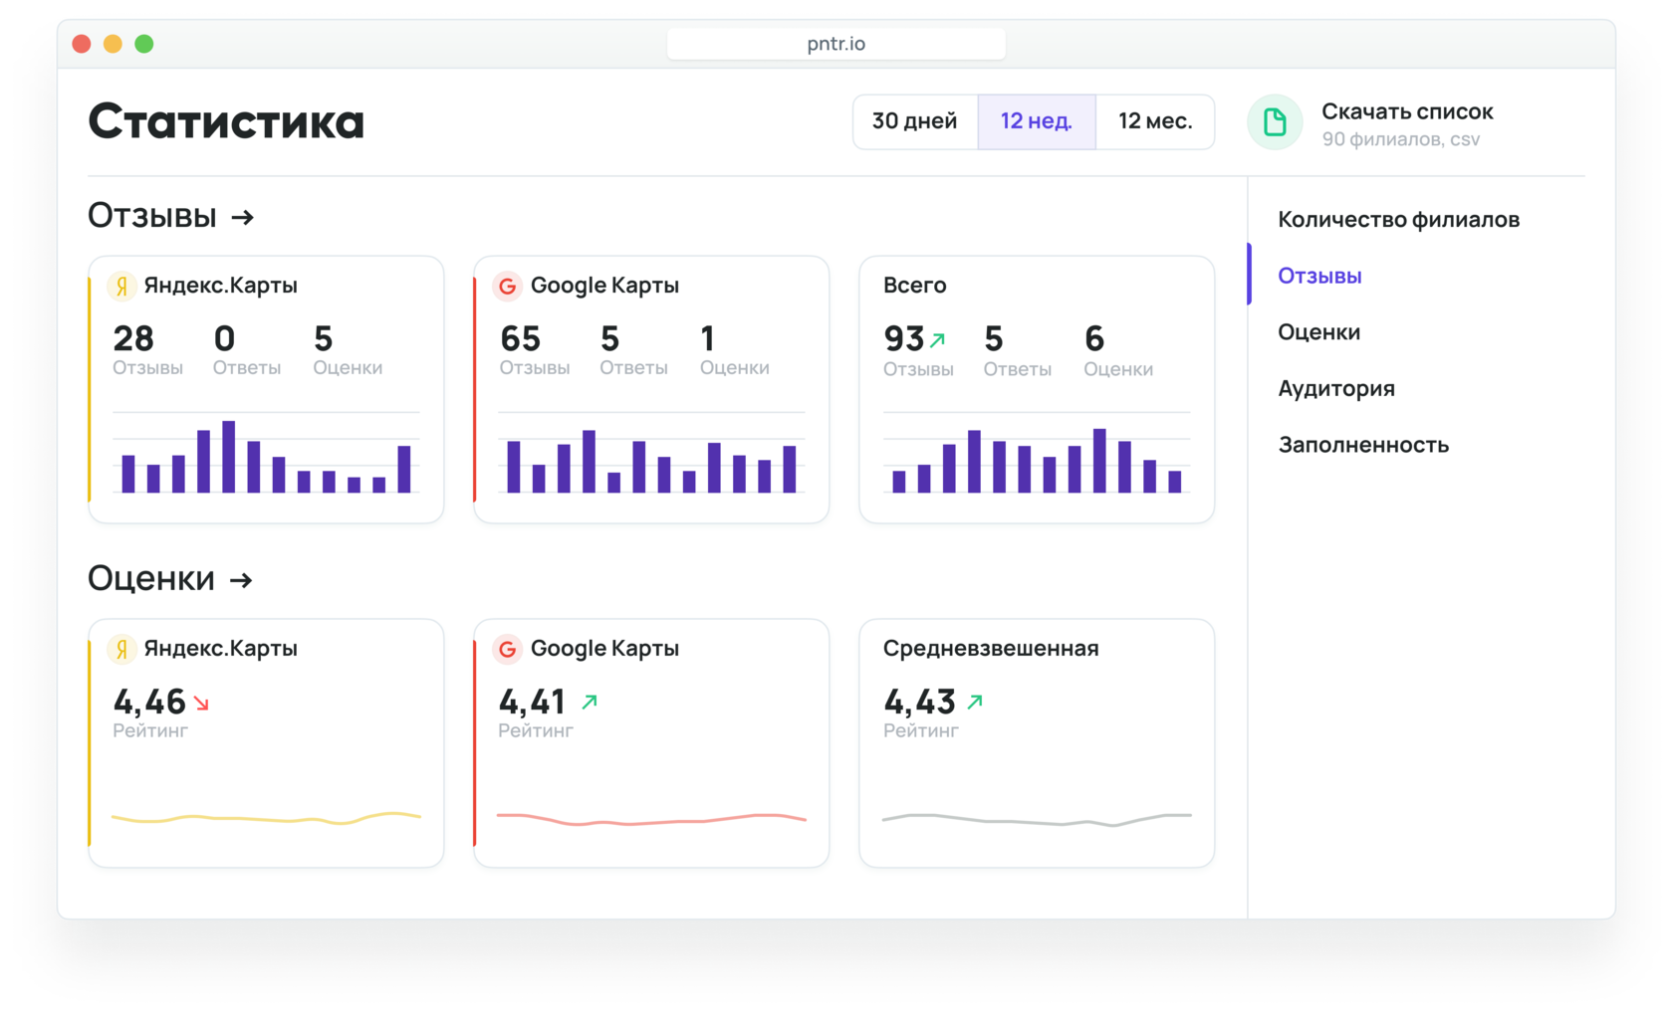The height and width of the screenshot is (1014, 1673).
Task: Close the window with the red button
Action: [x=82, y=44]
